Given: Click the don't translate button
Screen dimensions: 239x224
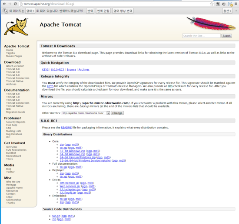Looking at the screenshot, I should 103,11.
